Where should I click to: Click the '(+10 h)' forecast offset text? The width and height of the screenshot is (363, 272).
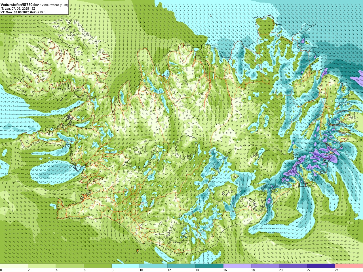point(41,12)
